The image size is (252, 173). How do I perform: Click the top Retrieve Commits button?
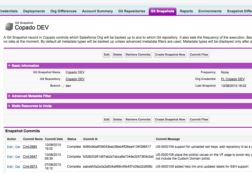coord(138,54)
